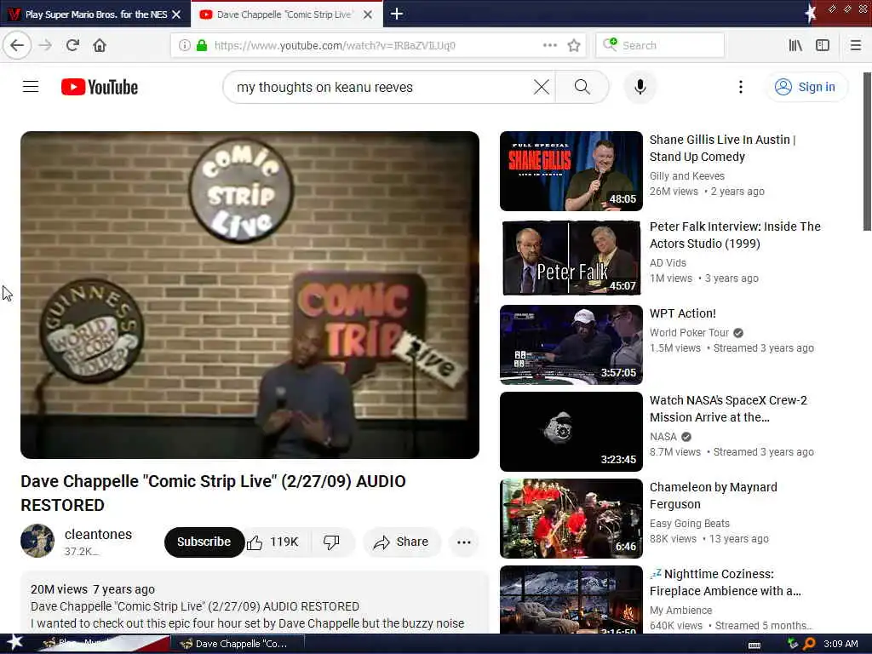
Task: Open World Poker Tour channel
Action: point(689,333)
